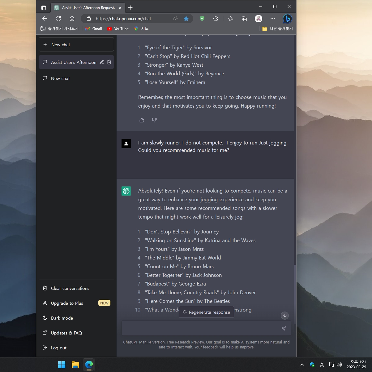
Task: Give thumbs up to the response
Action: pyautogui.click(x=142, y=120)
